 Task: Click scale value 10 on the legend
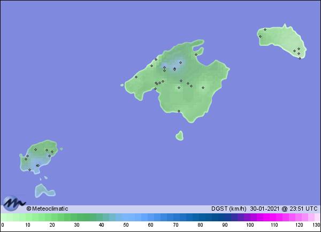[28, 225]
